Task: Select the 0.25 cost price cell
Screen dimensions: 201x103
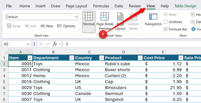Action: point(163,99)
